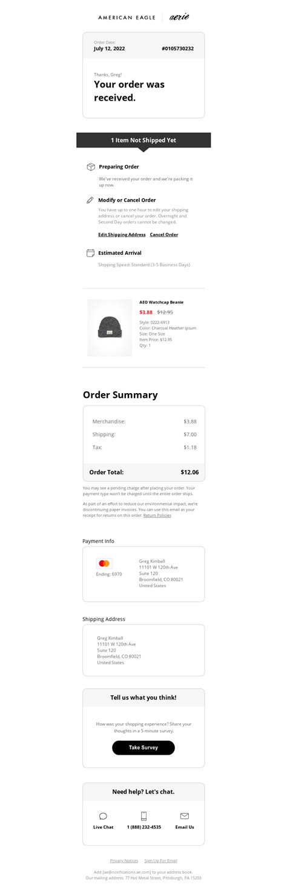The height and width of the screenshot is (893, 287).
Task: Open the AEO Watchcap Beanie product image
Action: coord(110,328)
